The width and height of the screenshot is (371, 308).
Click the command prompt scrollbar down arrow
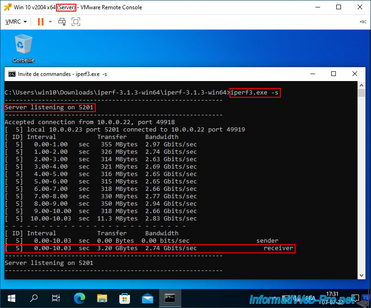[x=362, y=275]
